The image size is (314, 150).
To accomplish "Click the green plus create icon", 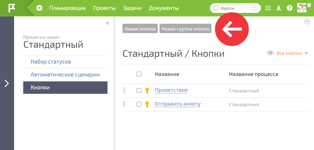I will click(x=39, y=8).
